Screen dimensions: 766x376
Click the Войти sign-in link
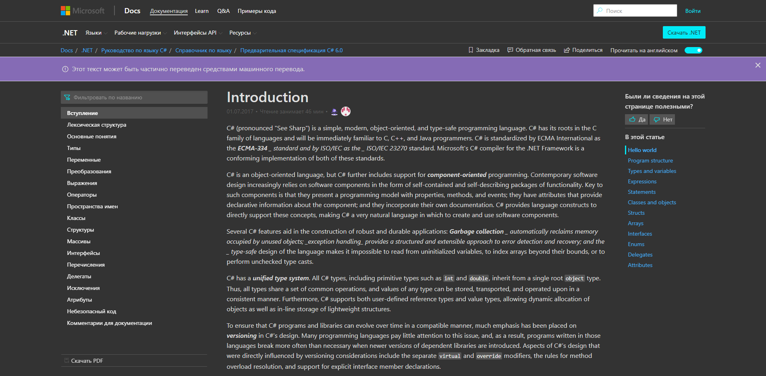[693, 11]
